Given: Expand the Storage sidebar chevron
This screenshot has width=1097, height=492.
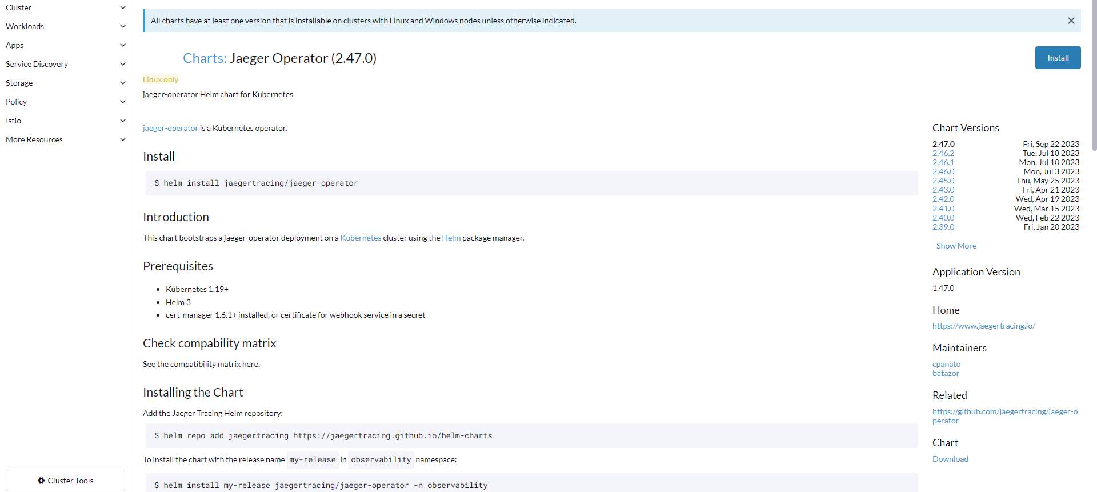Looking at the screenshot, I should coord(122,83).
